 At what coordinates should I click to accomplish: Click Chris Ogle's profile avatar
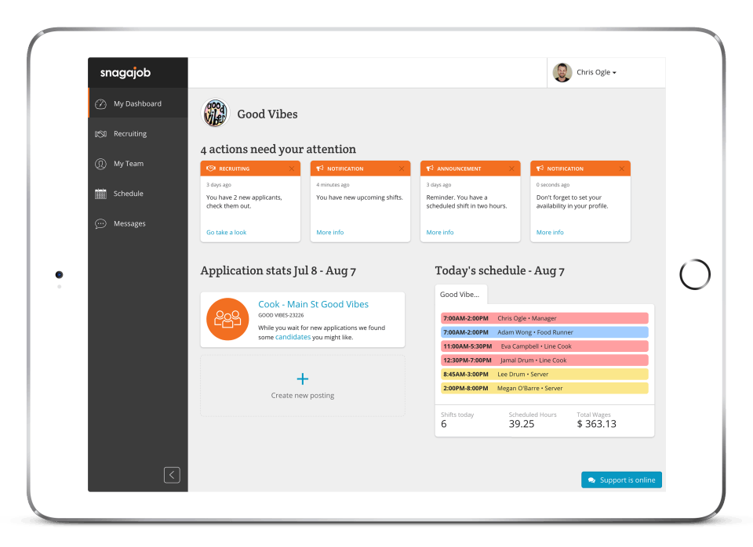(x=562, y=72)
